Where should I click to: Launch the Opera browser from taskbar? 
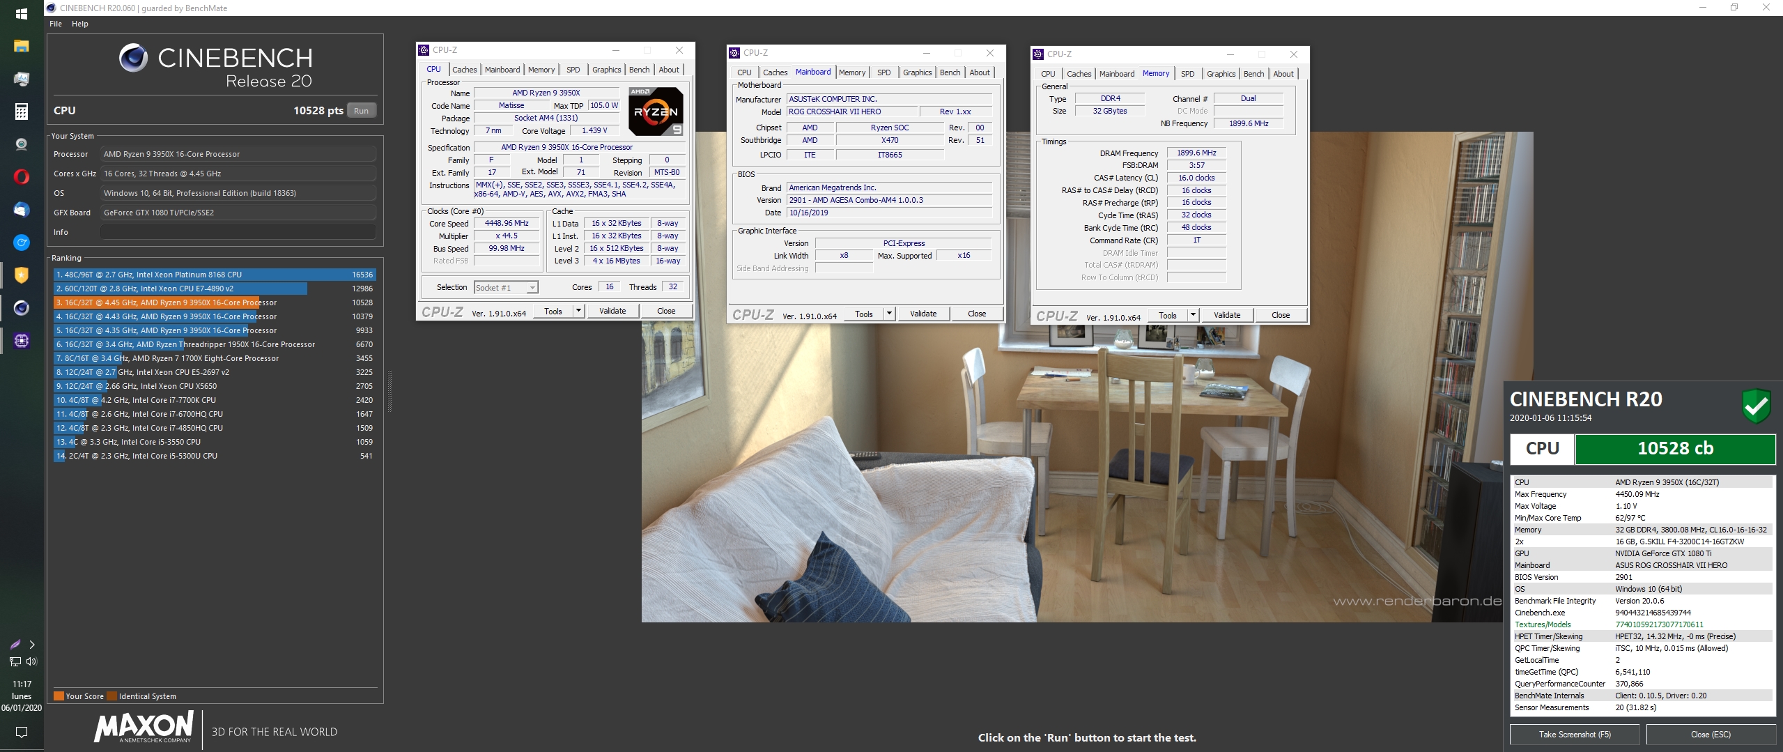(22, 177)
